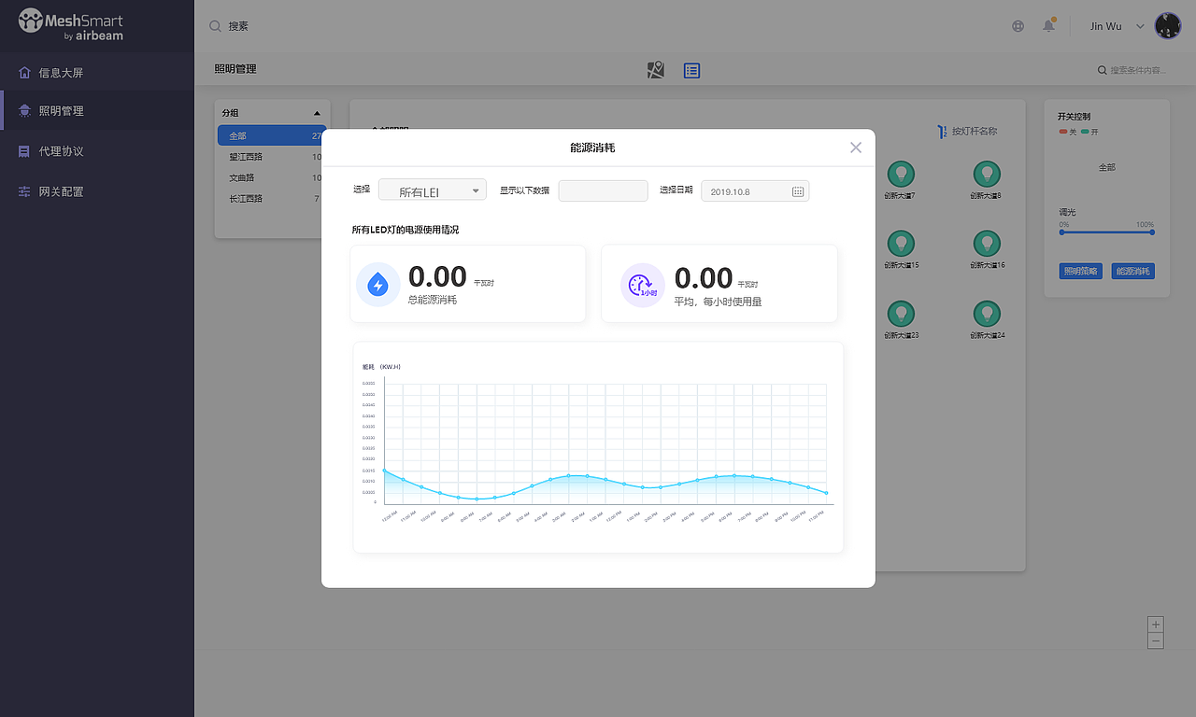Collapse the 分组 panel arrow
This screenshot has width=1196, height=717.
tap(317, 113)
